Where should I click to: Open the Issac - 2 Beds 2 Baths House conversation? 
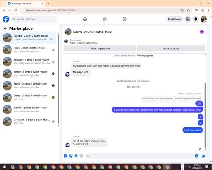(x=28, y=50)
